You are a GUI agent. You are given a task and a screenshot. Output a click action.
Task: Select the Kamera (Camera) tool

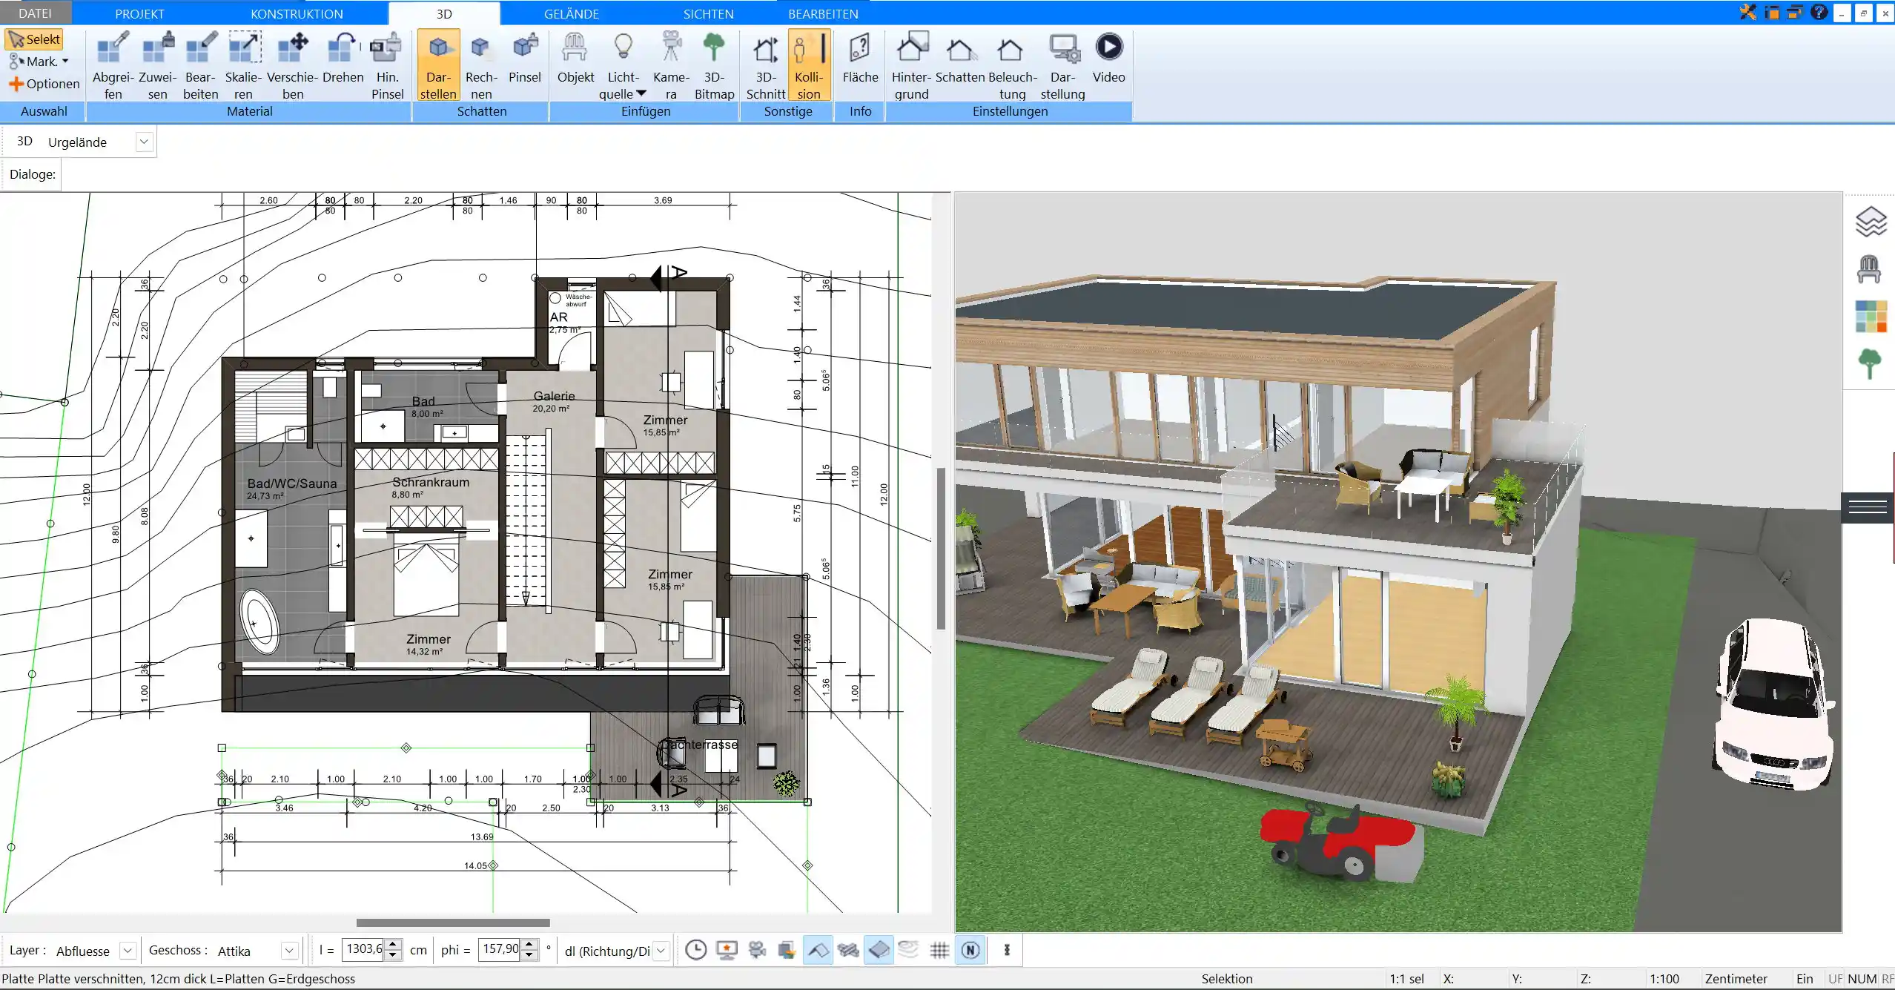coord(670,64)
